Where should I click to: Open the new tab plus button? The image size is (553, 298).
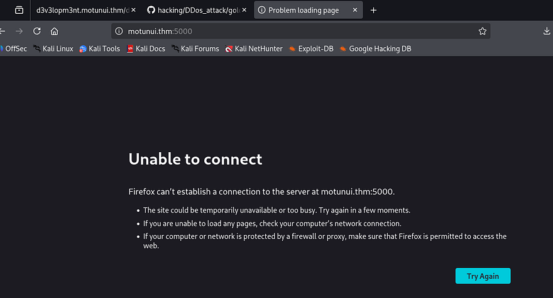(x=374, y=10)
